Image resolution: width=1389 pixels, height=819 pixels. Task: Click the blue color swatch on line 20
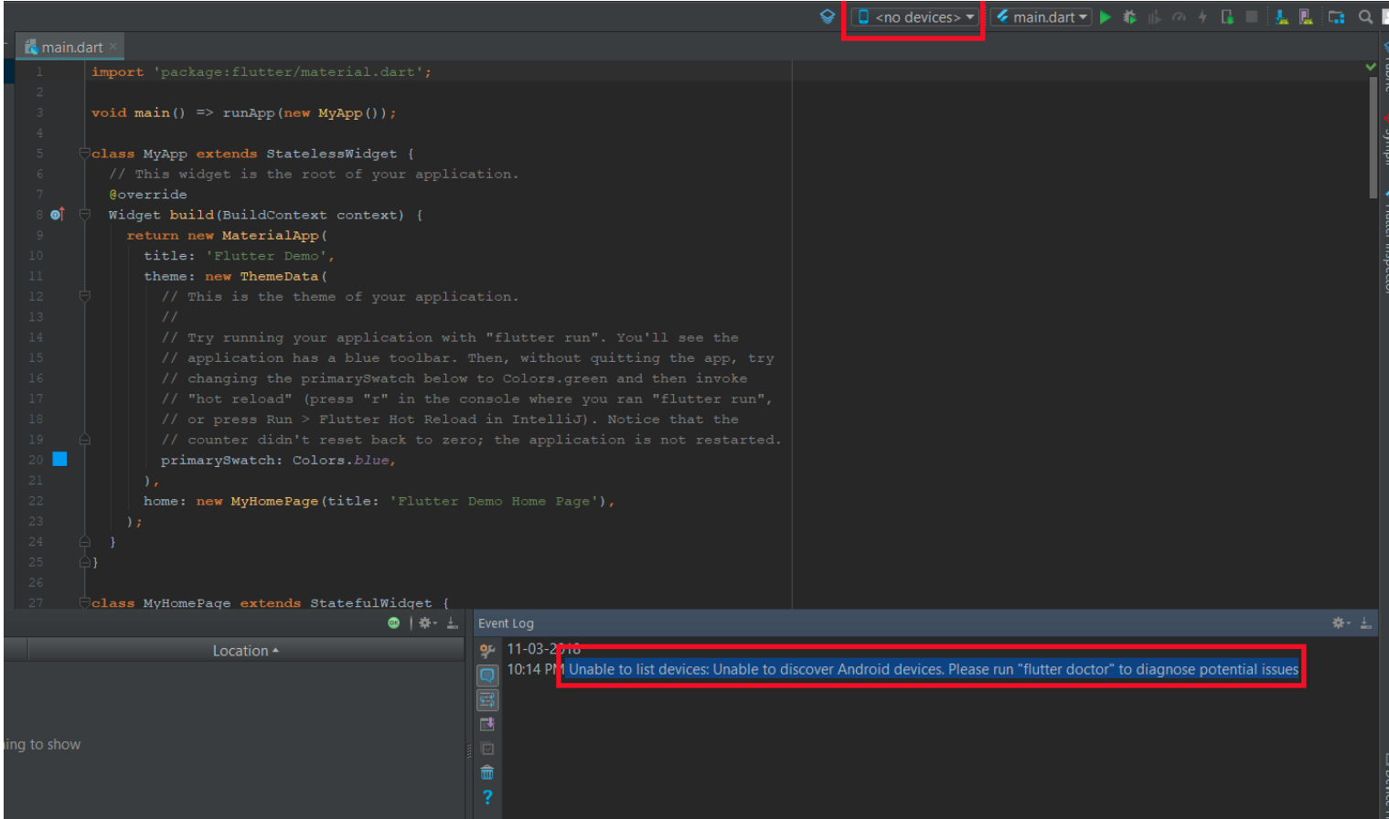coord(59,459)
